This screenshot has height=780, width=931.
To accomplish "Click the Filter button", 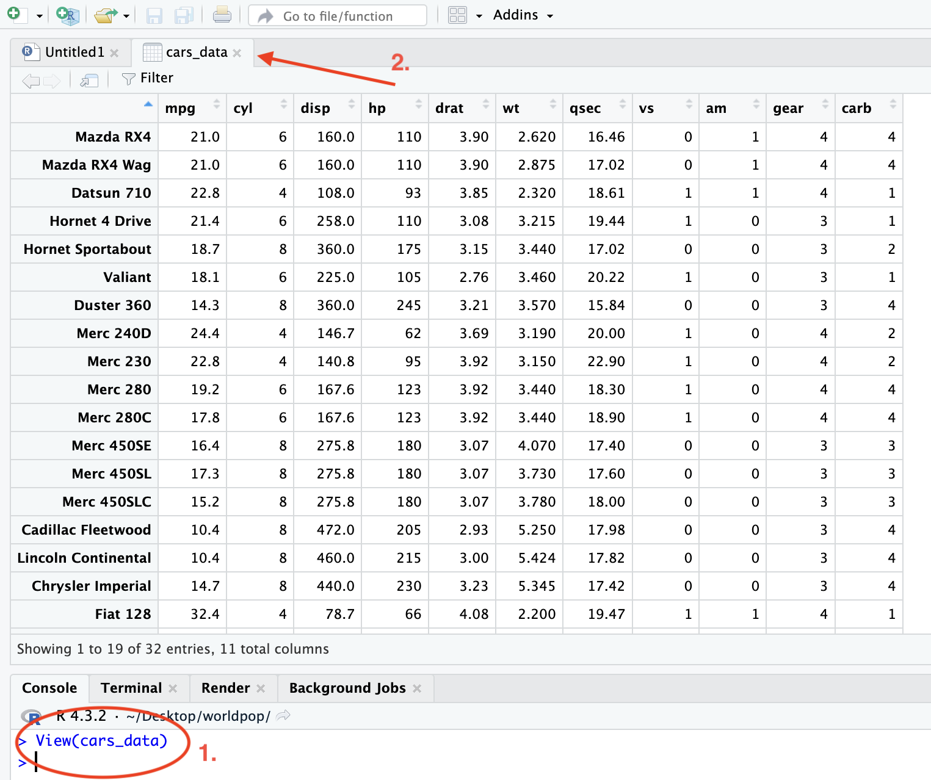I will [148, 78].
